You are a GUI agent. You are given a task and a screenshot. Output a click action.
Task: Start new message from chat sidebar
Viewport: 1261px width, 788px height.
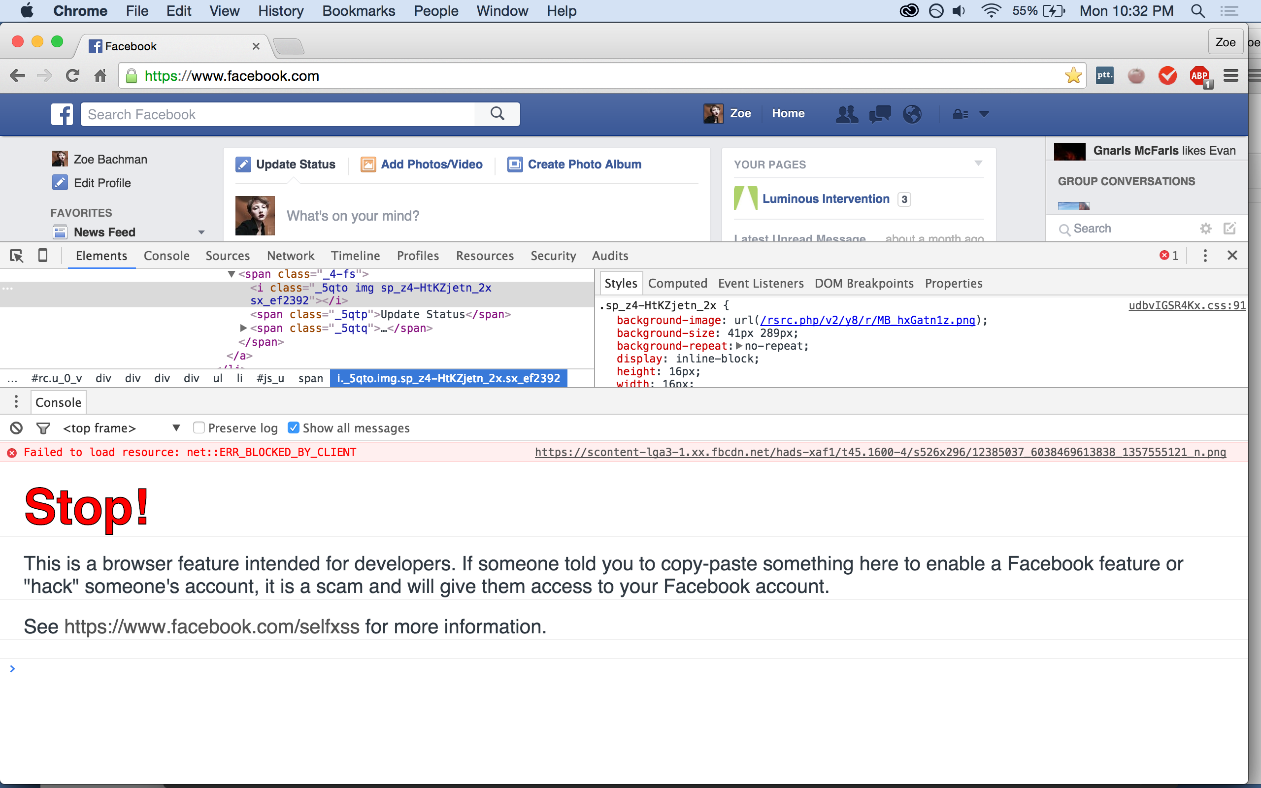click(1230, 228)
